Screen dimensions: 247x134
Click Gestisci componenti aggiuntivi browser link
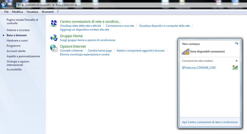(140, 51)
